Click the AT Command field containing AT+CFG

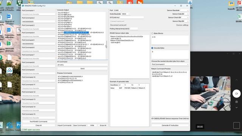click(x=82, y=65)
